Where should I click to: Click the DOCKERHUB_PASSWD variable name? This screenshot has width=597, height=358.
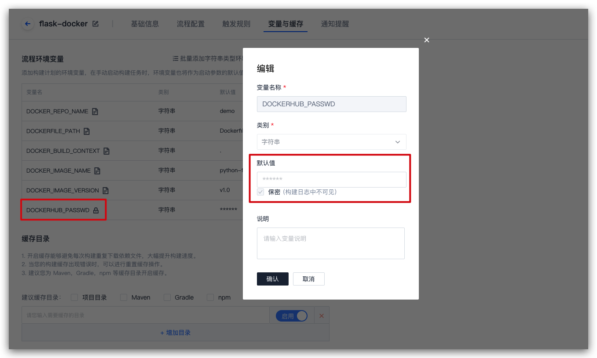tap(58, 210)
